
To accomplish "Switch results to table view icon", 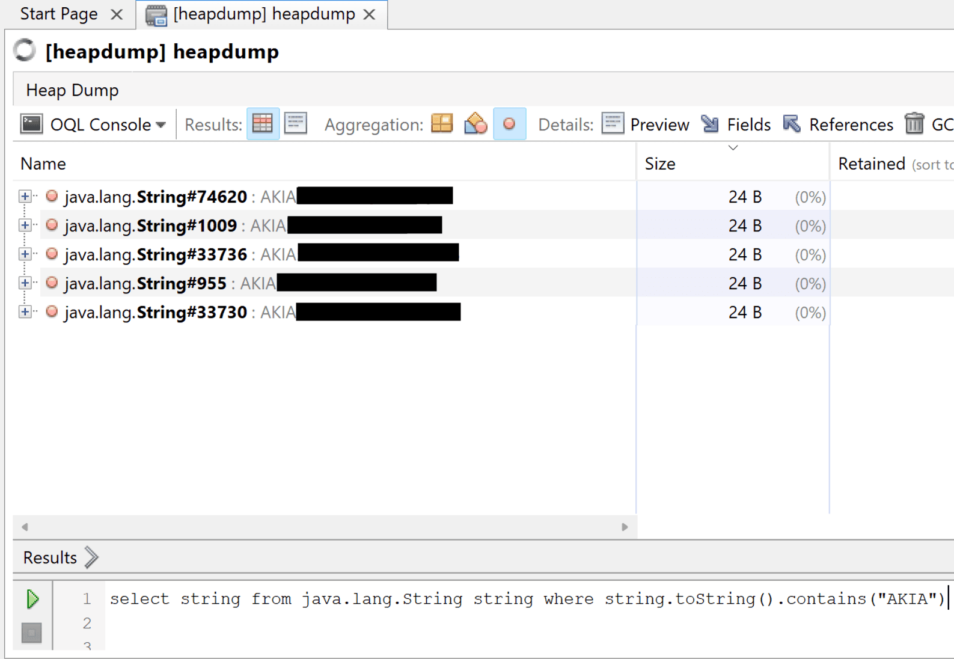I will click(x=263, y=124).
